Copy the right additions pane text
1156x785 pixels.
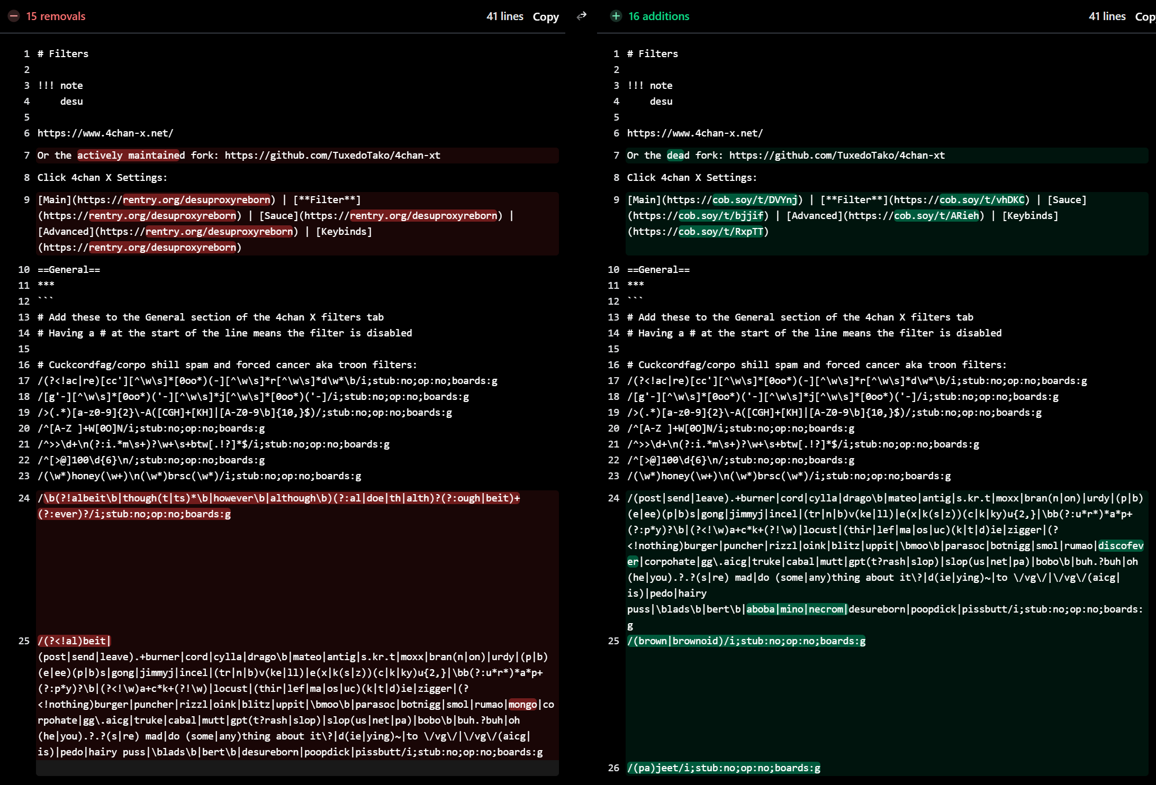pos(1145,17)
